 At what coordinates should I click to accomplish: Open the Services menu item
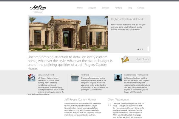pyautogui.click(x=106, y=8)
